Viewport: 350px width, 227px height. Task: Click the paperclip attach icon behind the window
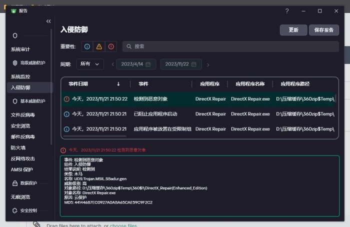[x=36, y=224]
